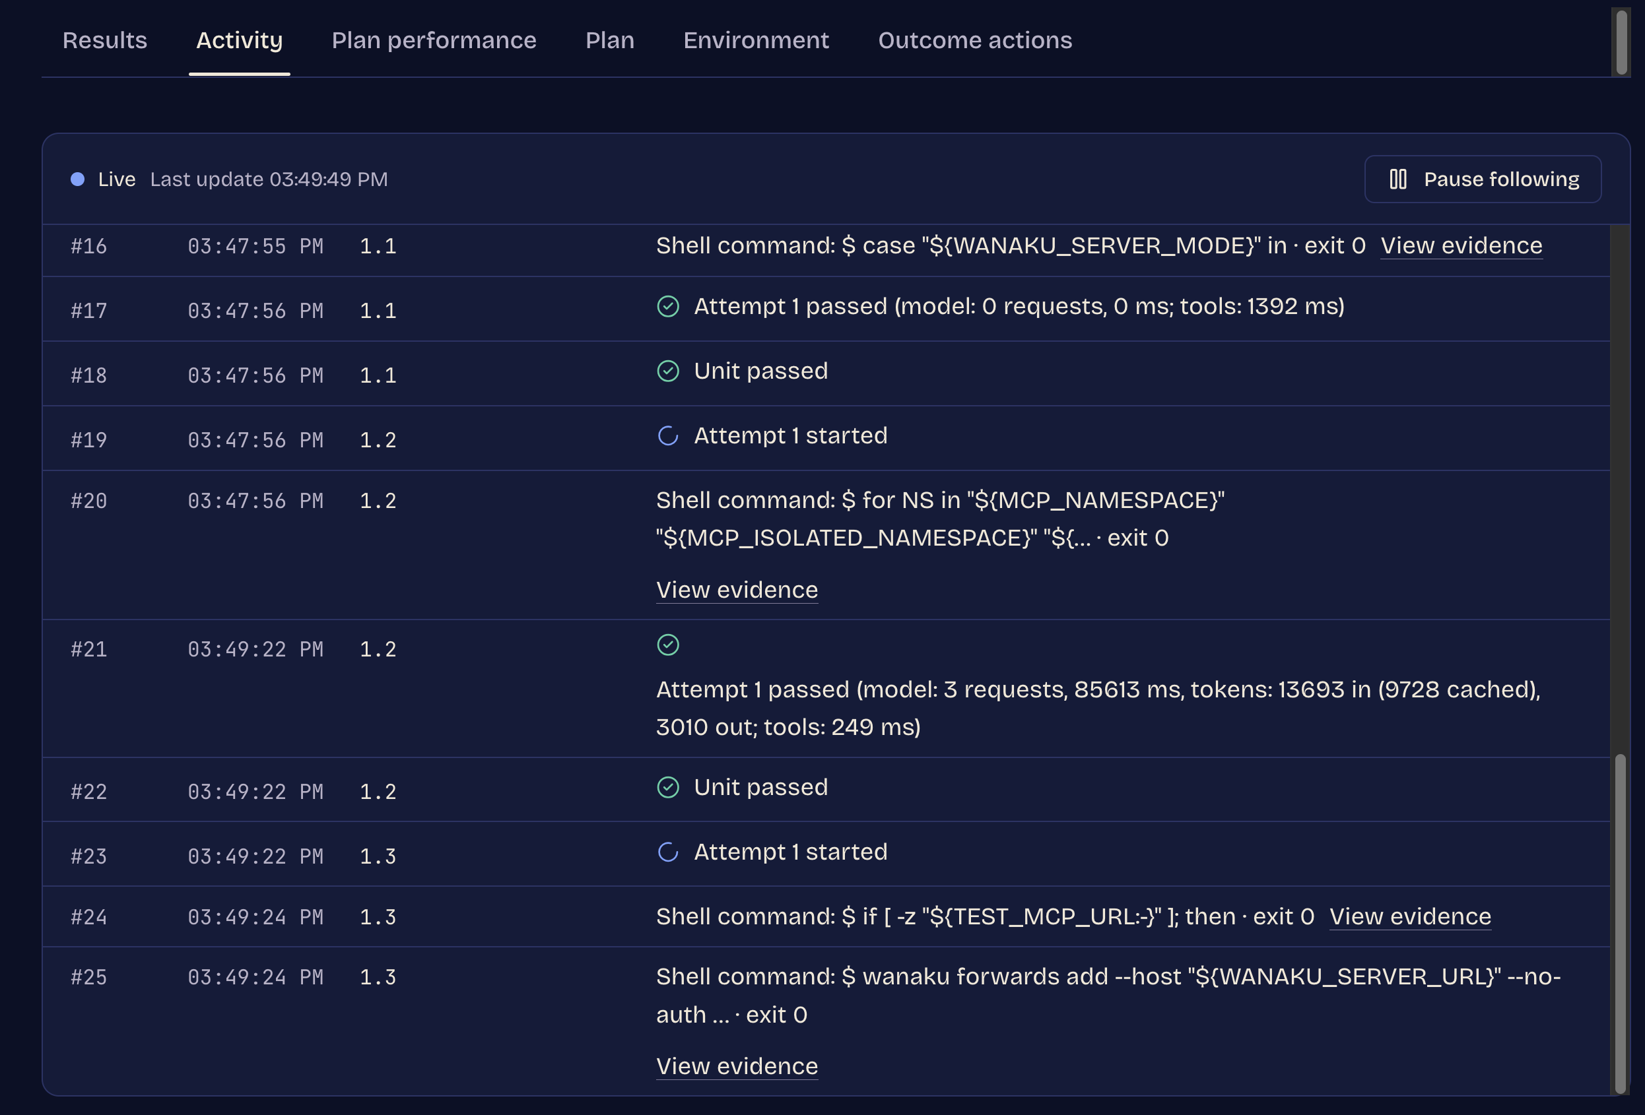View evidence for event #16
This screenshot has height=1115, width=1645.
(x=1461, y=245)
